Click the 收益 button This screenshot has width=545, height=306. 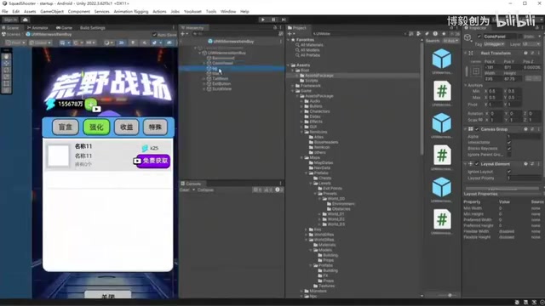(127, 127)
